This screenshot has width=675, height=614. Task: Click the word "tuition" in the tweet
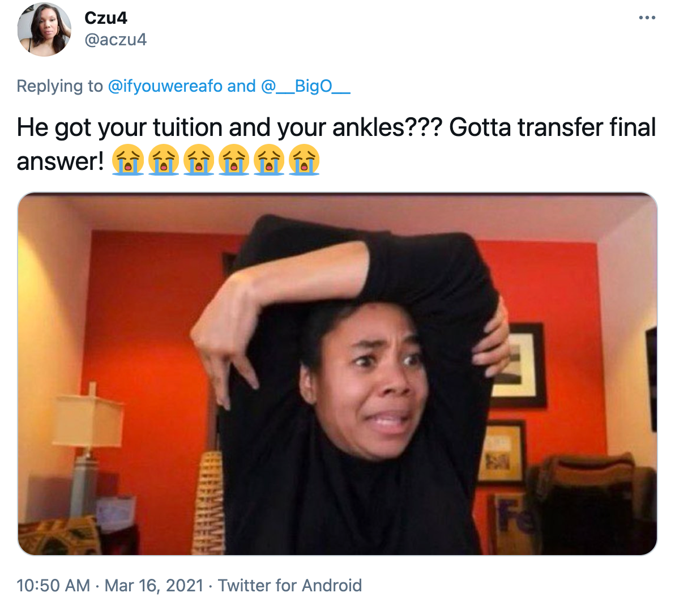187,127
